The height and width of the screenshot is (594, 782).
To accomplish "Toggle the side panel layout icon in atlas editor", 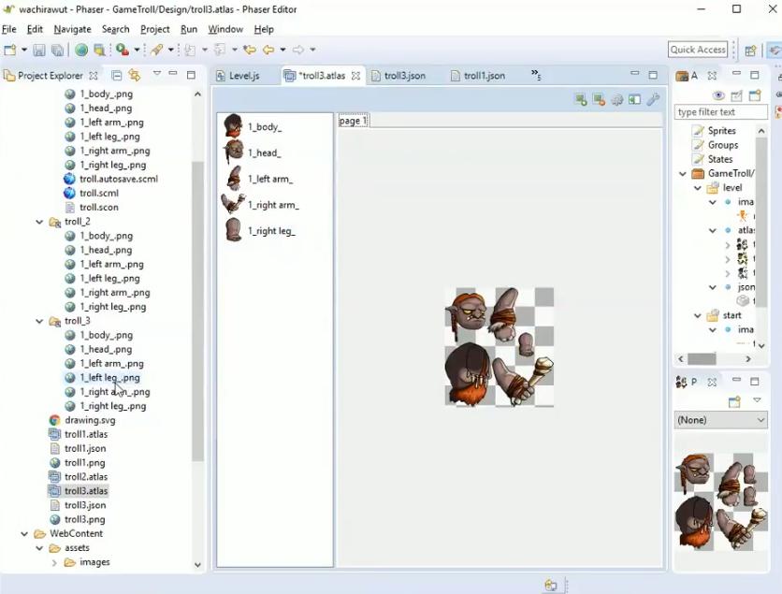I will coord(634,100).
